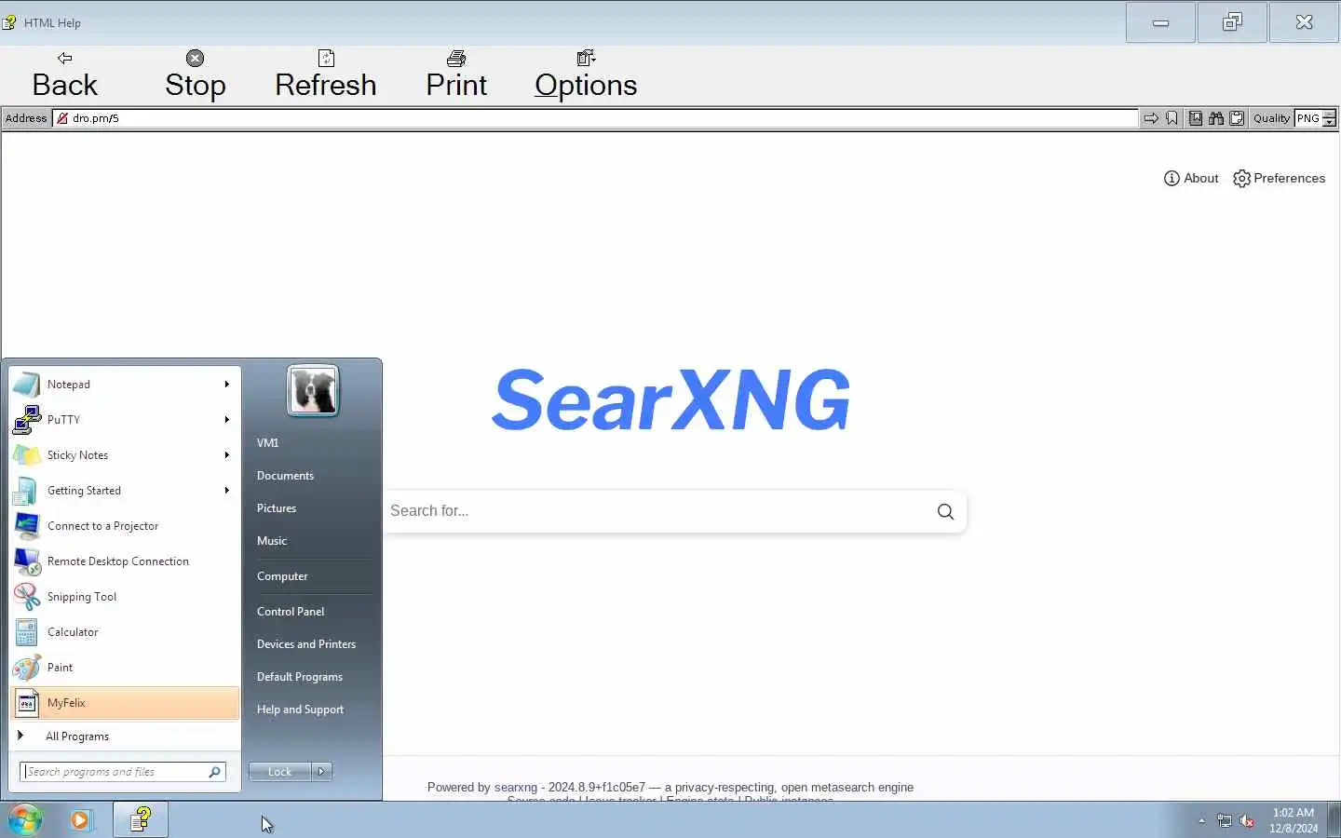Click the Show desktop strip after the clock
This screenshot has width=1341, height=838.
click(1334, 819)
